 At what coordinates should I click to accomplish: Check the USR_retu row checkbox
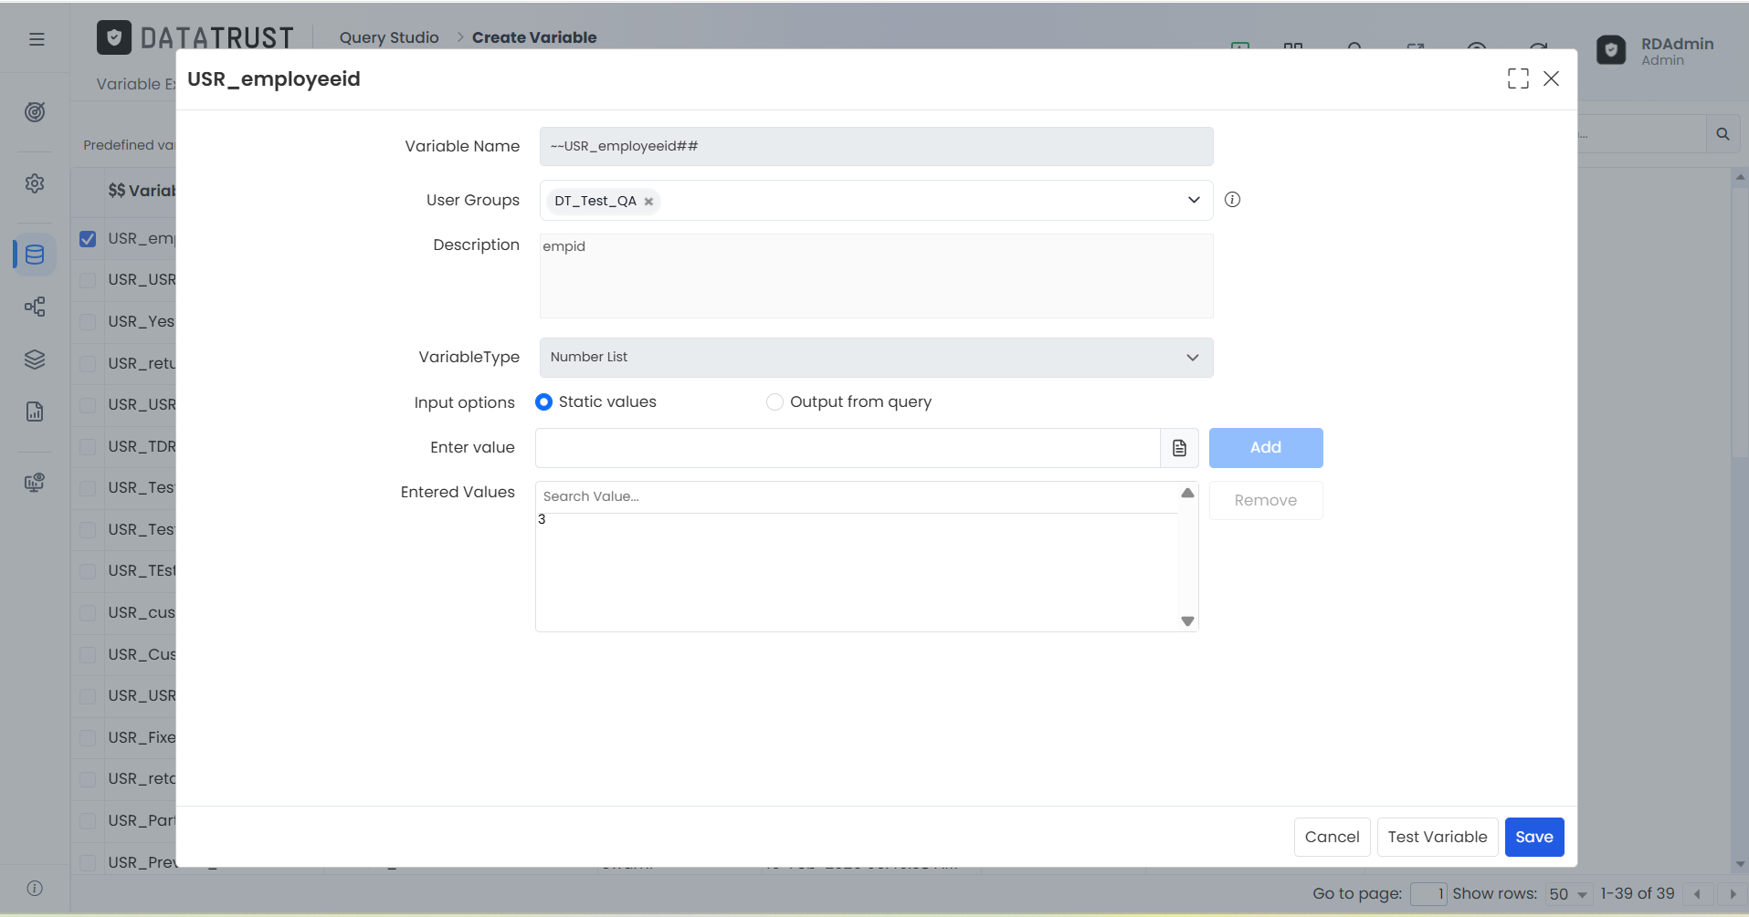click(x=88, y=364)
